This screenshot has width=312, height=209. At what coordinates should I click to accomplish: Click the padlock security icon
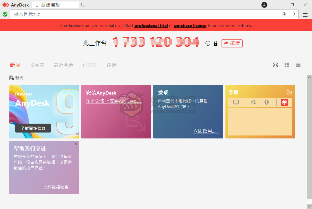pyautogui.click(x=216, y=43)
